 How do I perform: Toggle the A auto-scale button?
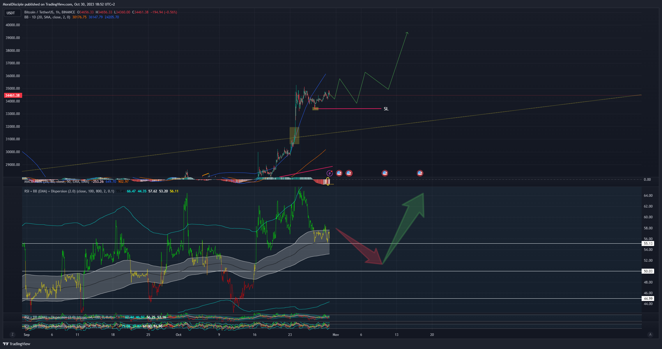coord(650,334)
